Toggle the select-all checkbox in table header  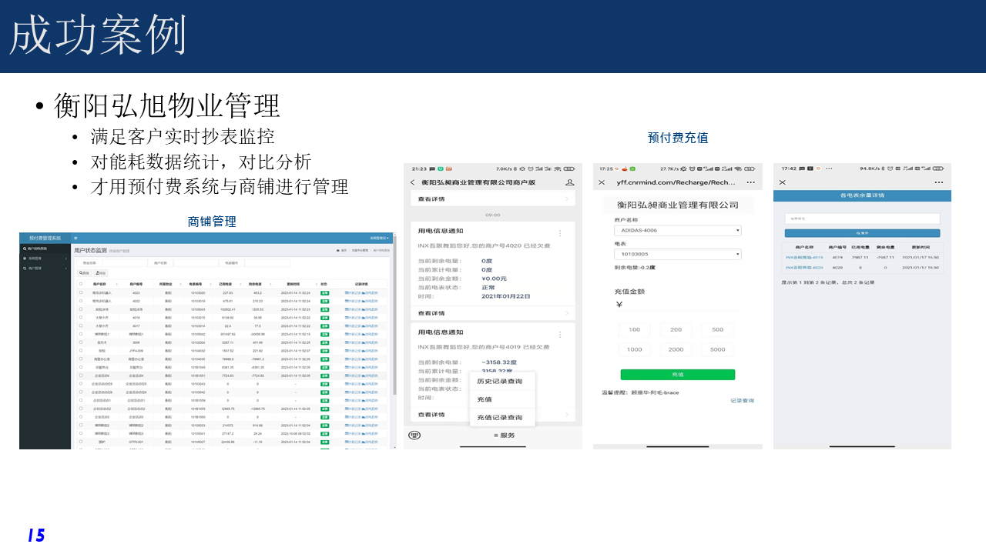coord(81,284)
